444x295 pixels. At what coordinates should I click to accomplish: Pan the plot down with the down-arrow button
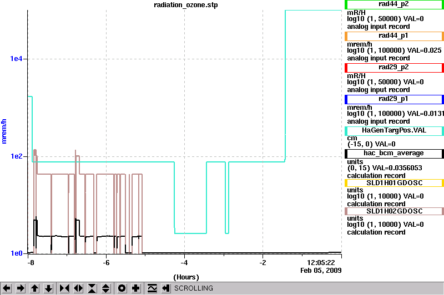pos(48,288)
